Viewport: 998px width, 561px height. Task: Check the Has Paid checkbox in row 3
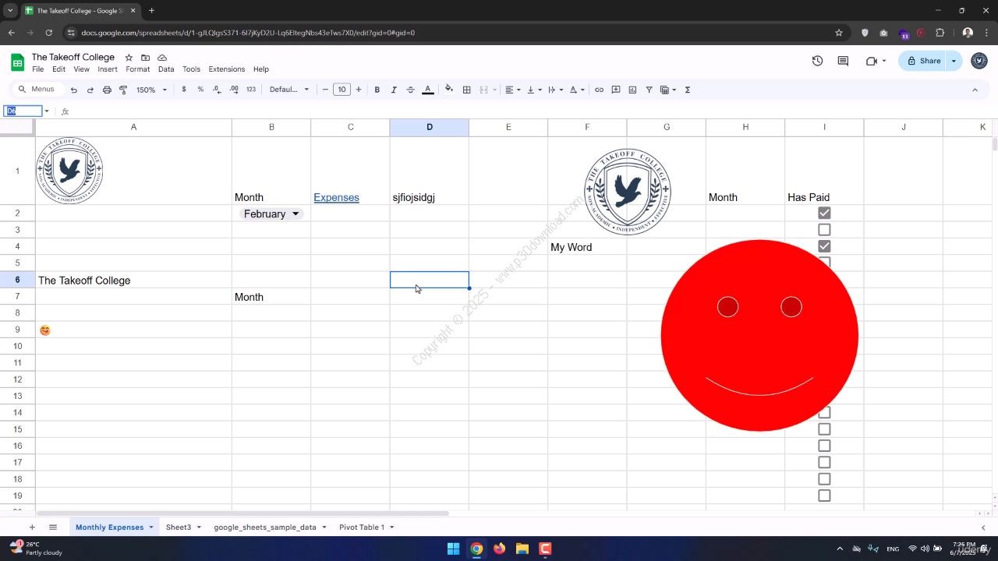824,230
